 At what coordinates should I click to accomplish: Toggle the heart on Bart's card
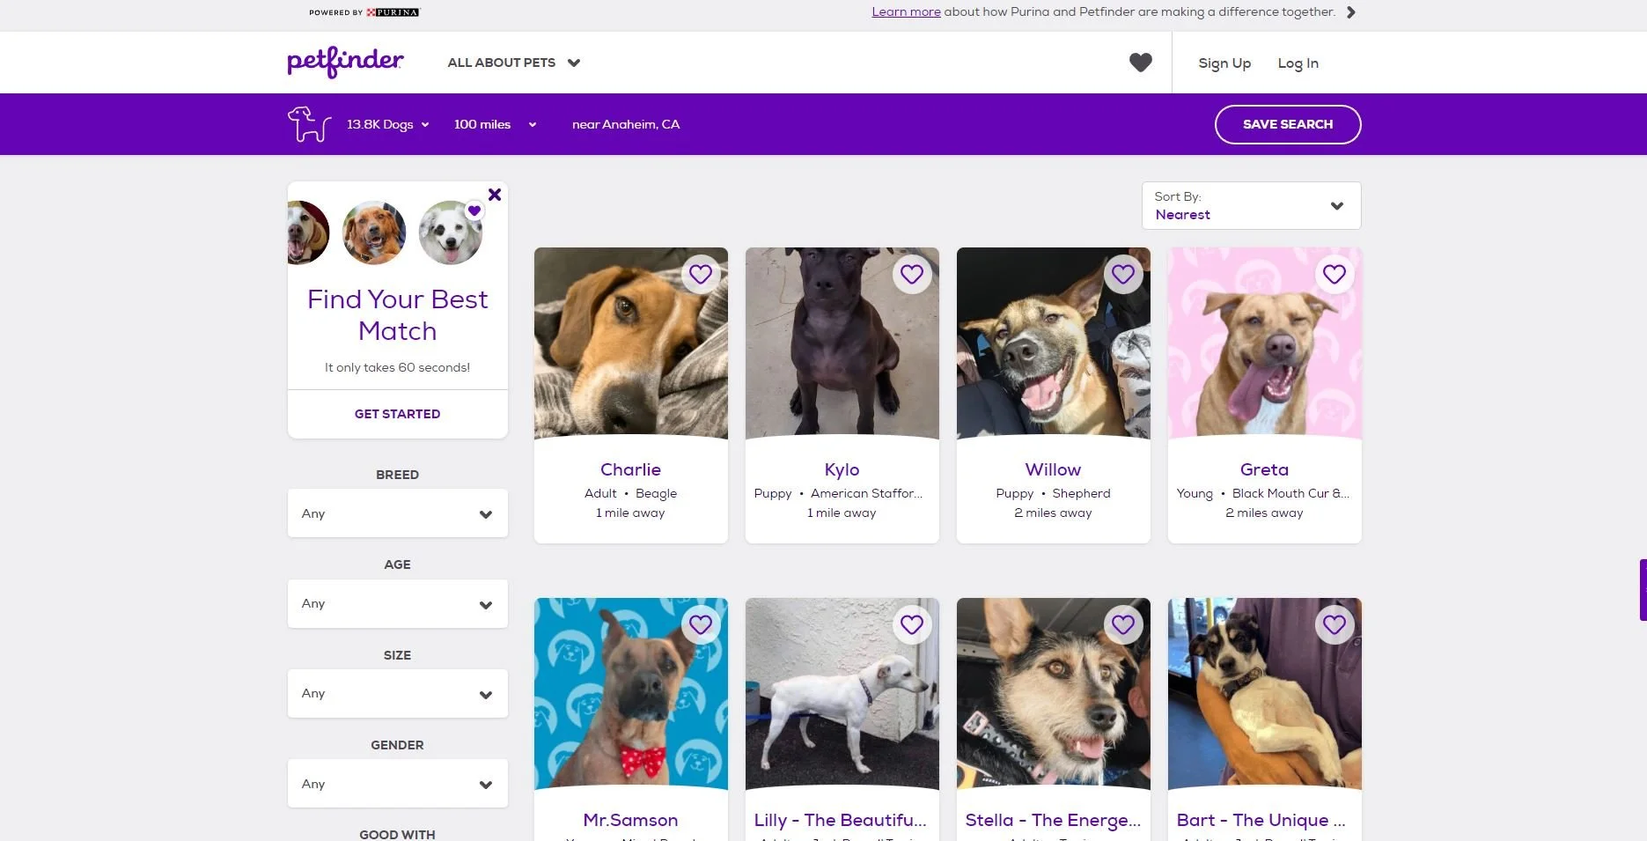click(1335, 625)
